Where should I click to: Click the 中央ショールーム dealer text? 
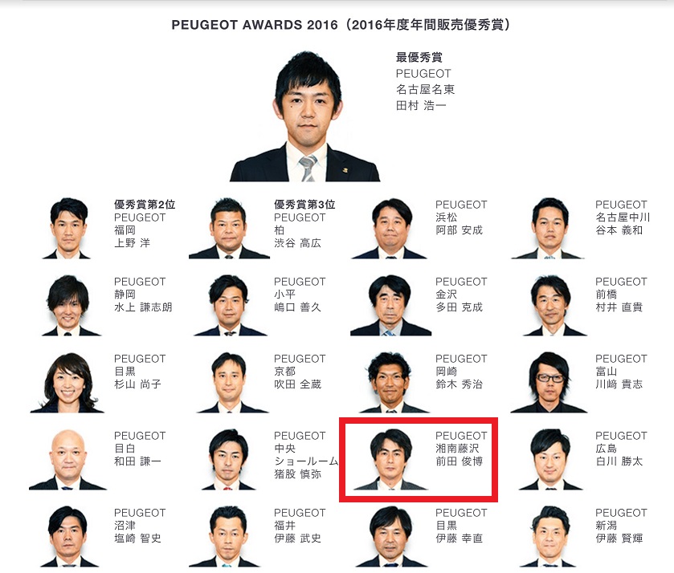pyautogui.click(x=306, y=455)
